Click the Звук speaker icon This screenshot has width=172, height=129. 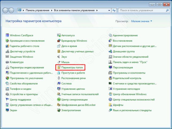tap(59, 57)
